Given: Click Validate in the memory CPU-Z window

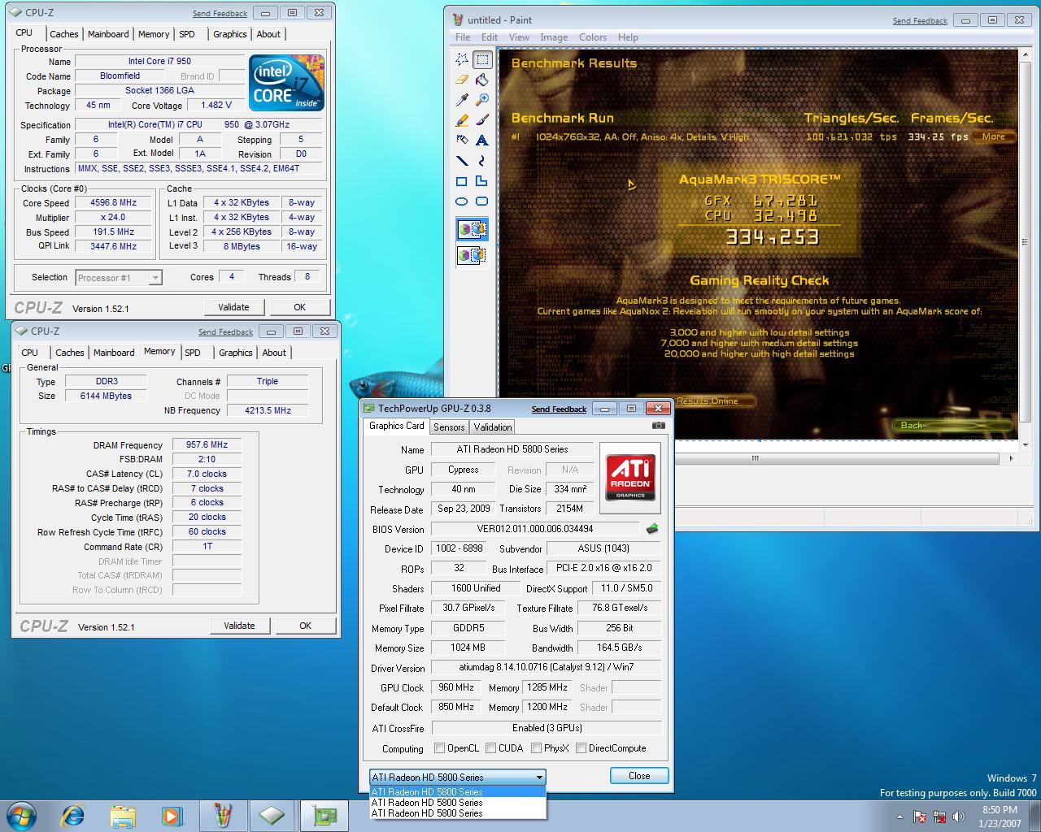Looking at the screenshot, I should click(239, 626).
